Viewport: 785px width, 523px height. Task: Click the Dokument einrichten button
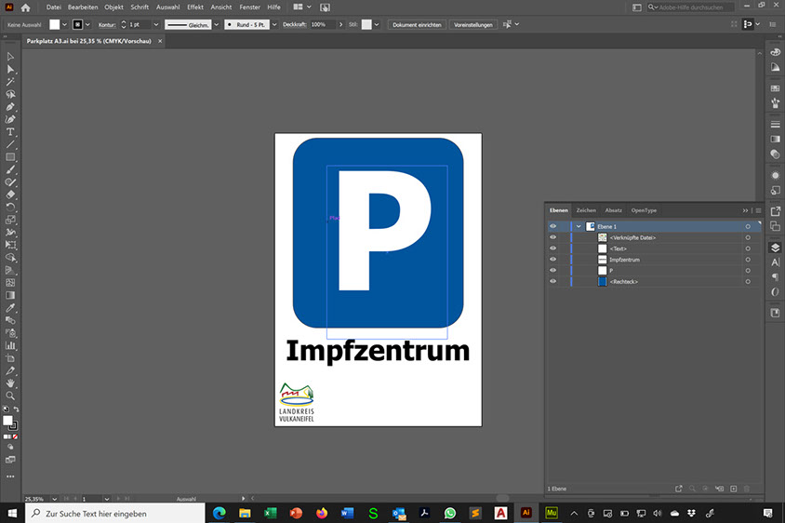[x=416, y=24]
